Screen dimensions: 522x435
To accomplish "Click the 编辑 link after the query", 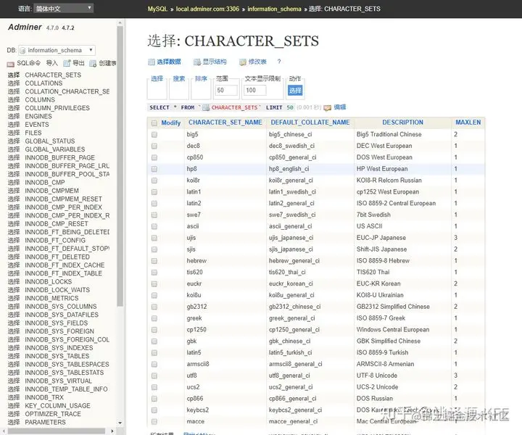I will click(340, 107).
